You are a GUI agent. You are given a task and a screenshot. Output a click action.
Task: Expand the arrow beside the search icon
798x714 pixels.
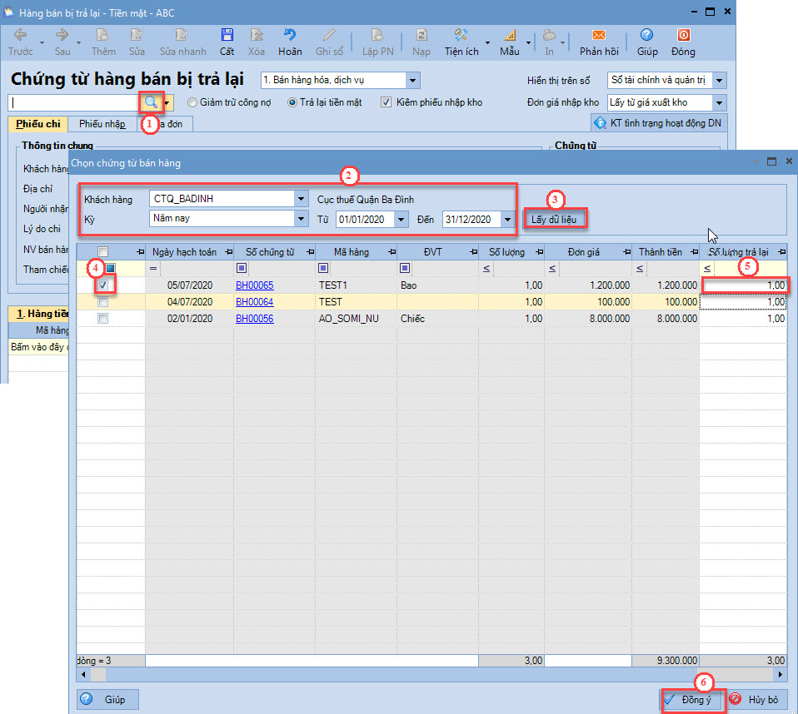pyautogui.click(x=167, y=102)
